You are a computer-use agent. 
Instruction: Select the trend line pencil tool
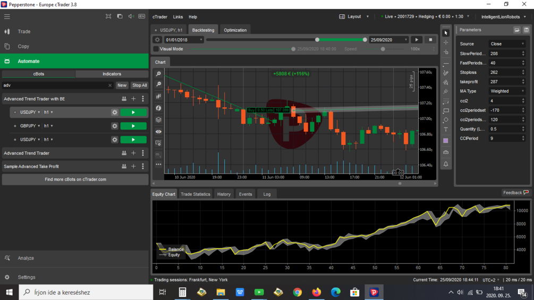(446, 73)
